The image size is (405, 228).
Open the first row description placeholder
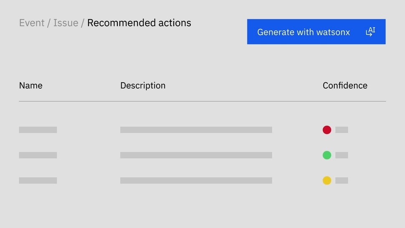coord(196,129)
